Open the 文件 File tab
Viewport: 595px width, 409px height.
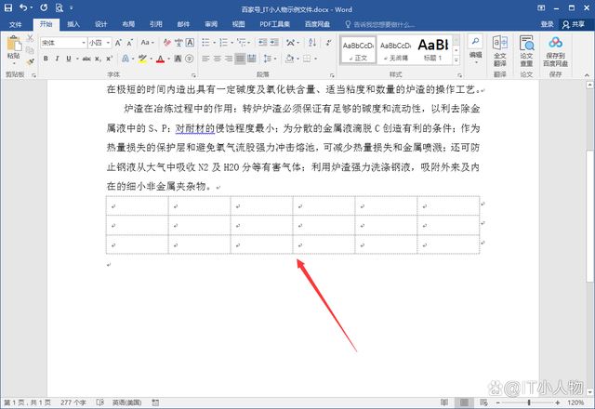coord(15,24)
